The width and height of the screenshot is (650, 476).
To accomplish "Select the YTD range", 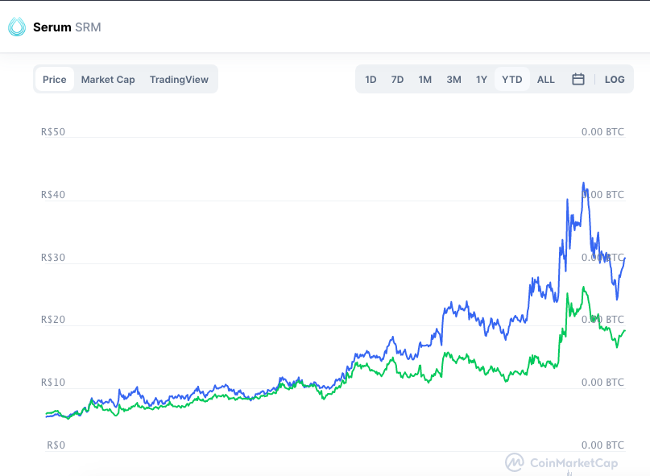I will 512,79.
